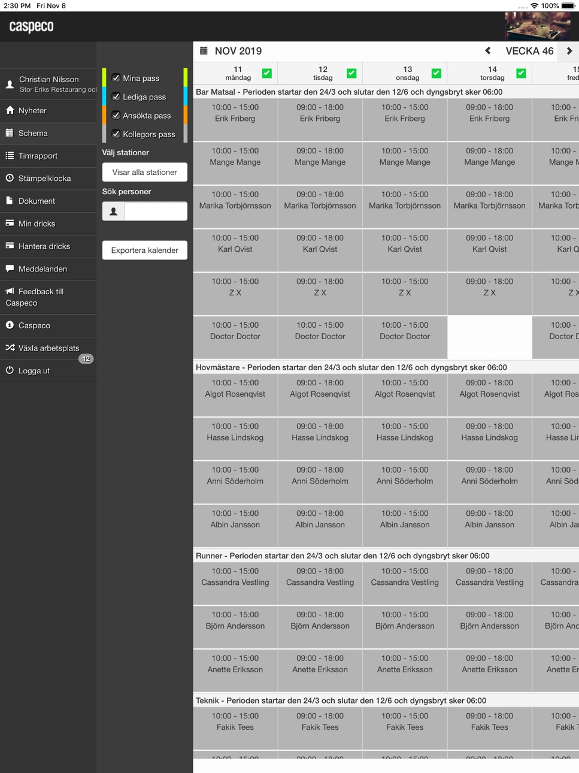The width and height of the screenshot is (579, 773).
Task: Click person icon in Sök personer field
Action: click(113, 211)
